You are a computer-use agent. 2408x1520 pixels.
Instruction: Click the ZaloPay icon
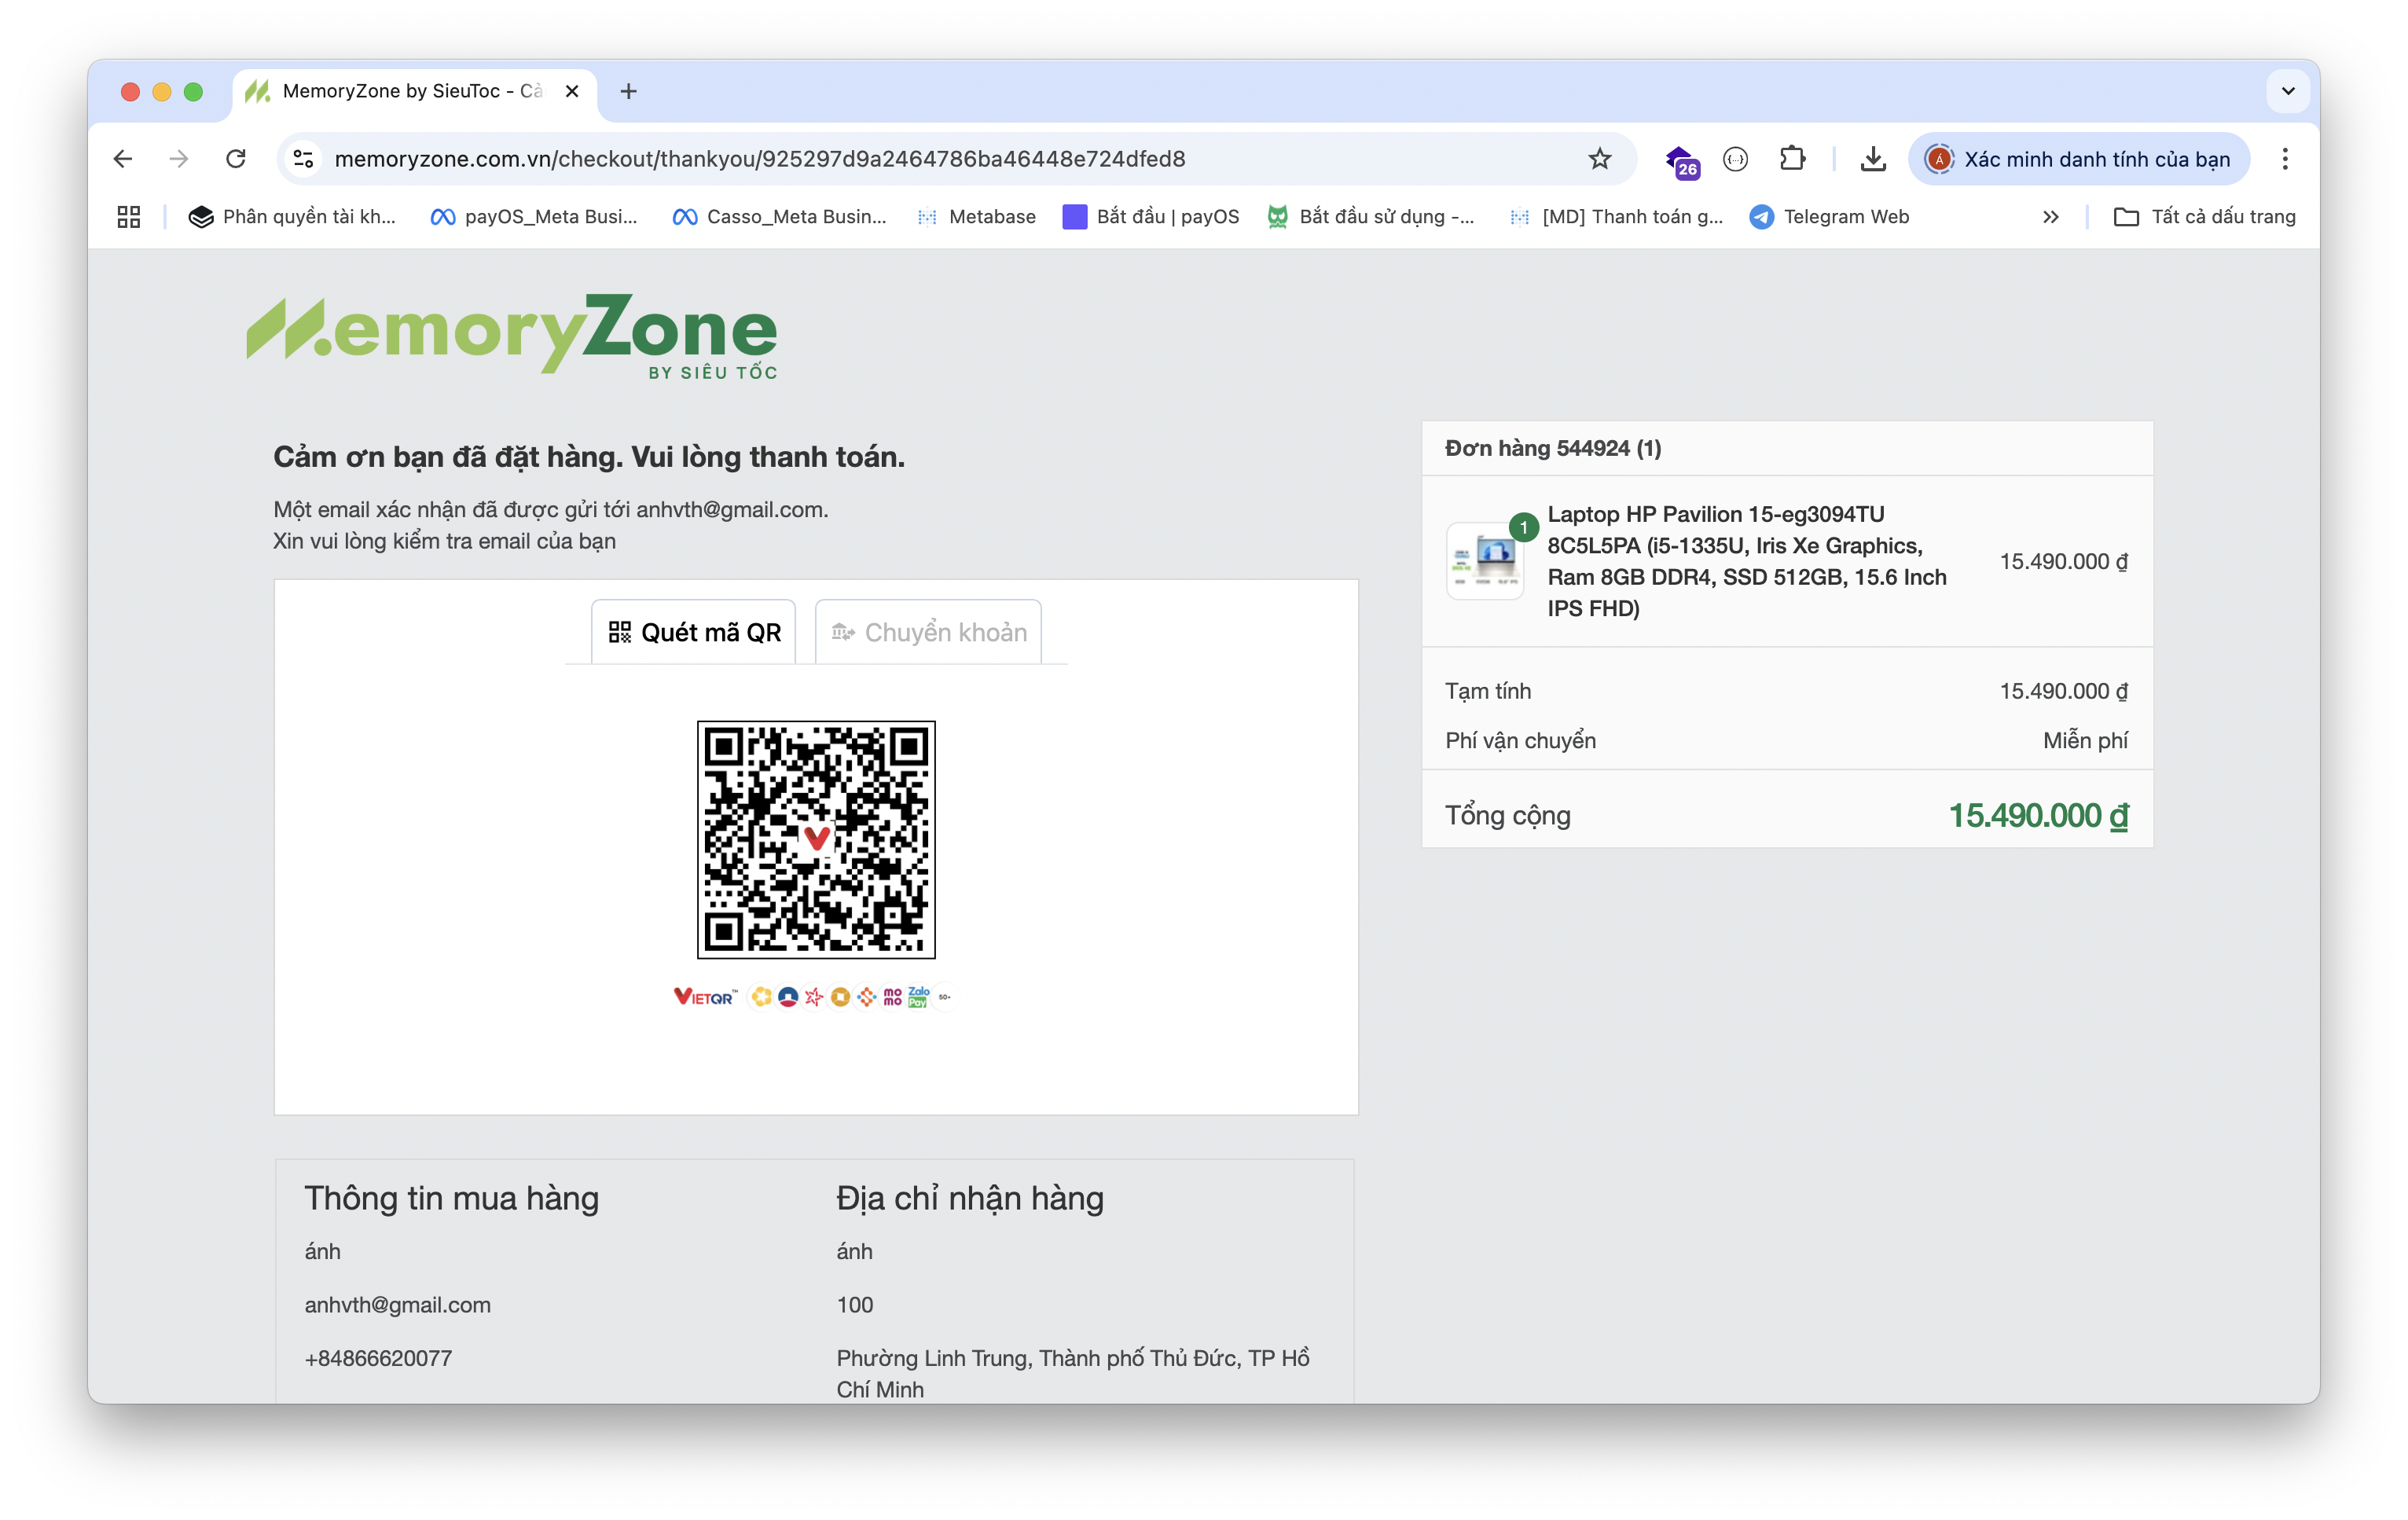pyautogui.click(x=918, y=997)
